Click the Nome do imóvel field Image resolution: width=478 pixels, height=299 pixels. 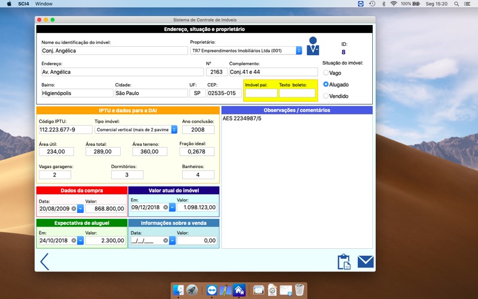(115, 51)
